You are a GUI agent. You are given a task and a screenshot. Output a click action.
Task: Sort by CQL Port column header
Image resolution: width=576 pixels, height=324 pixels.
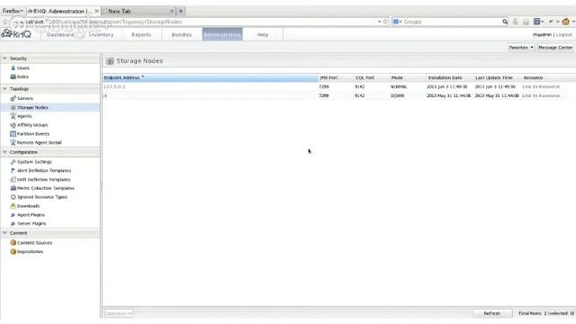(371, 78)
